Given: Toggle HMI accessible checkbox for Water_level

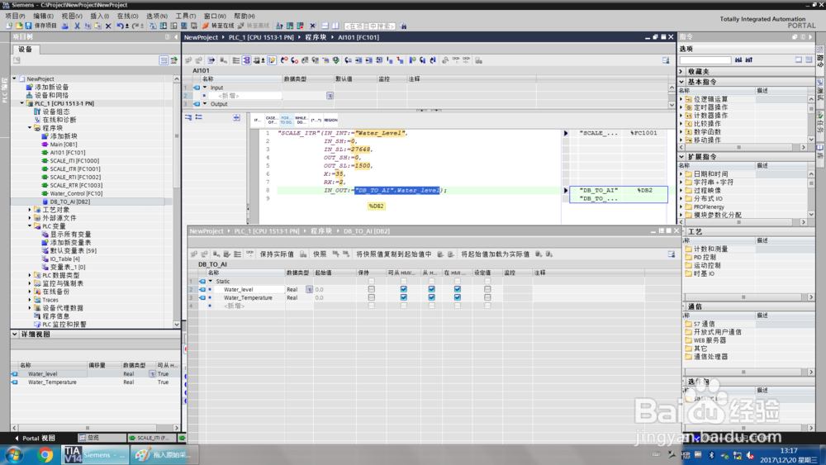Looking at the screenshot, I should click(404, 289).
